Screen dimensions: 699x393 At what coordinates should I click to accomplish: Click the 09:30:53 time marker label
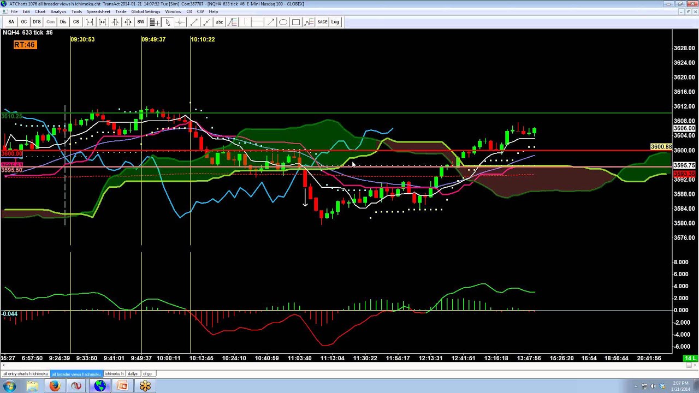(82, 39)
